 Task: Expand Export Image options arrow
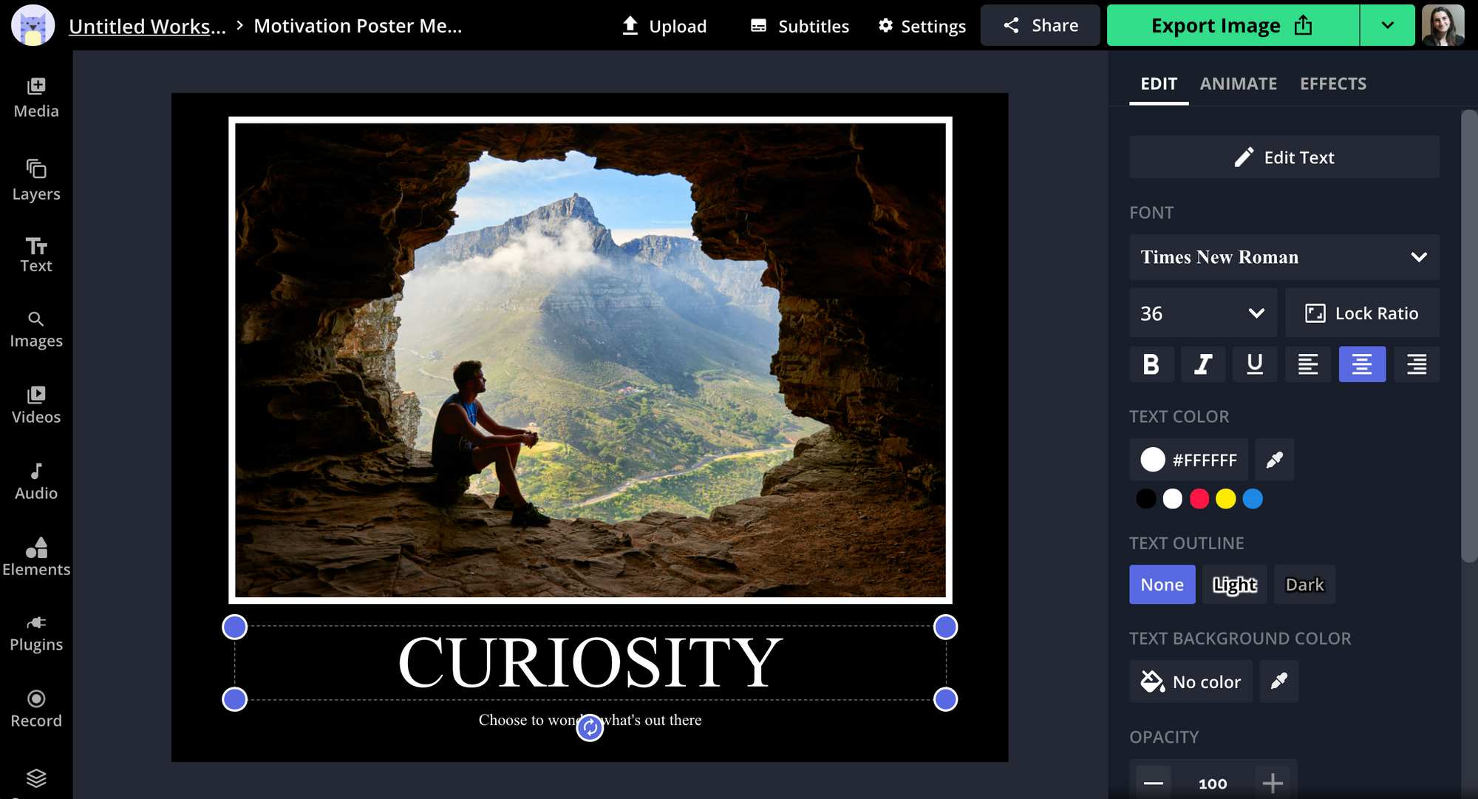click(x=1387, y=26)
